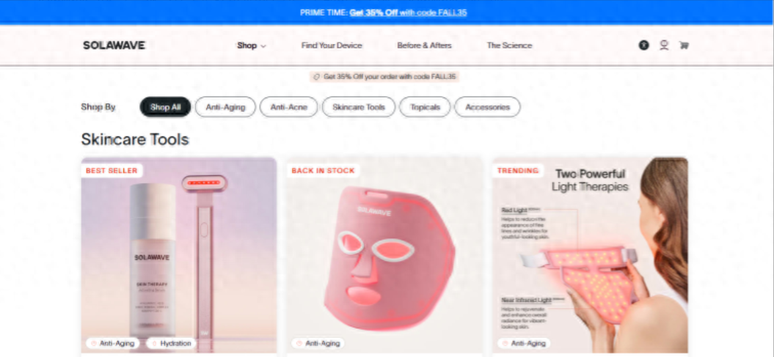
Task: Click the Hydration tag on the first product
Action: click(171, 343)
